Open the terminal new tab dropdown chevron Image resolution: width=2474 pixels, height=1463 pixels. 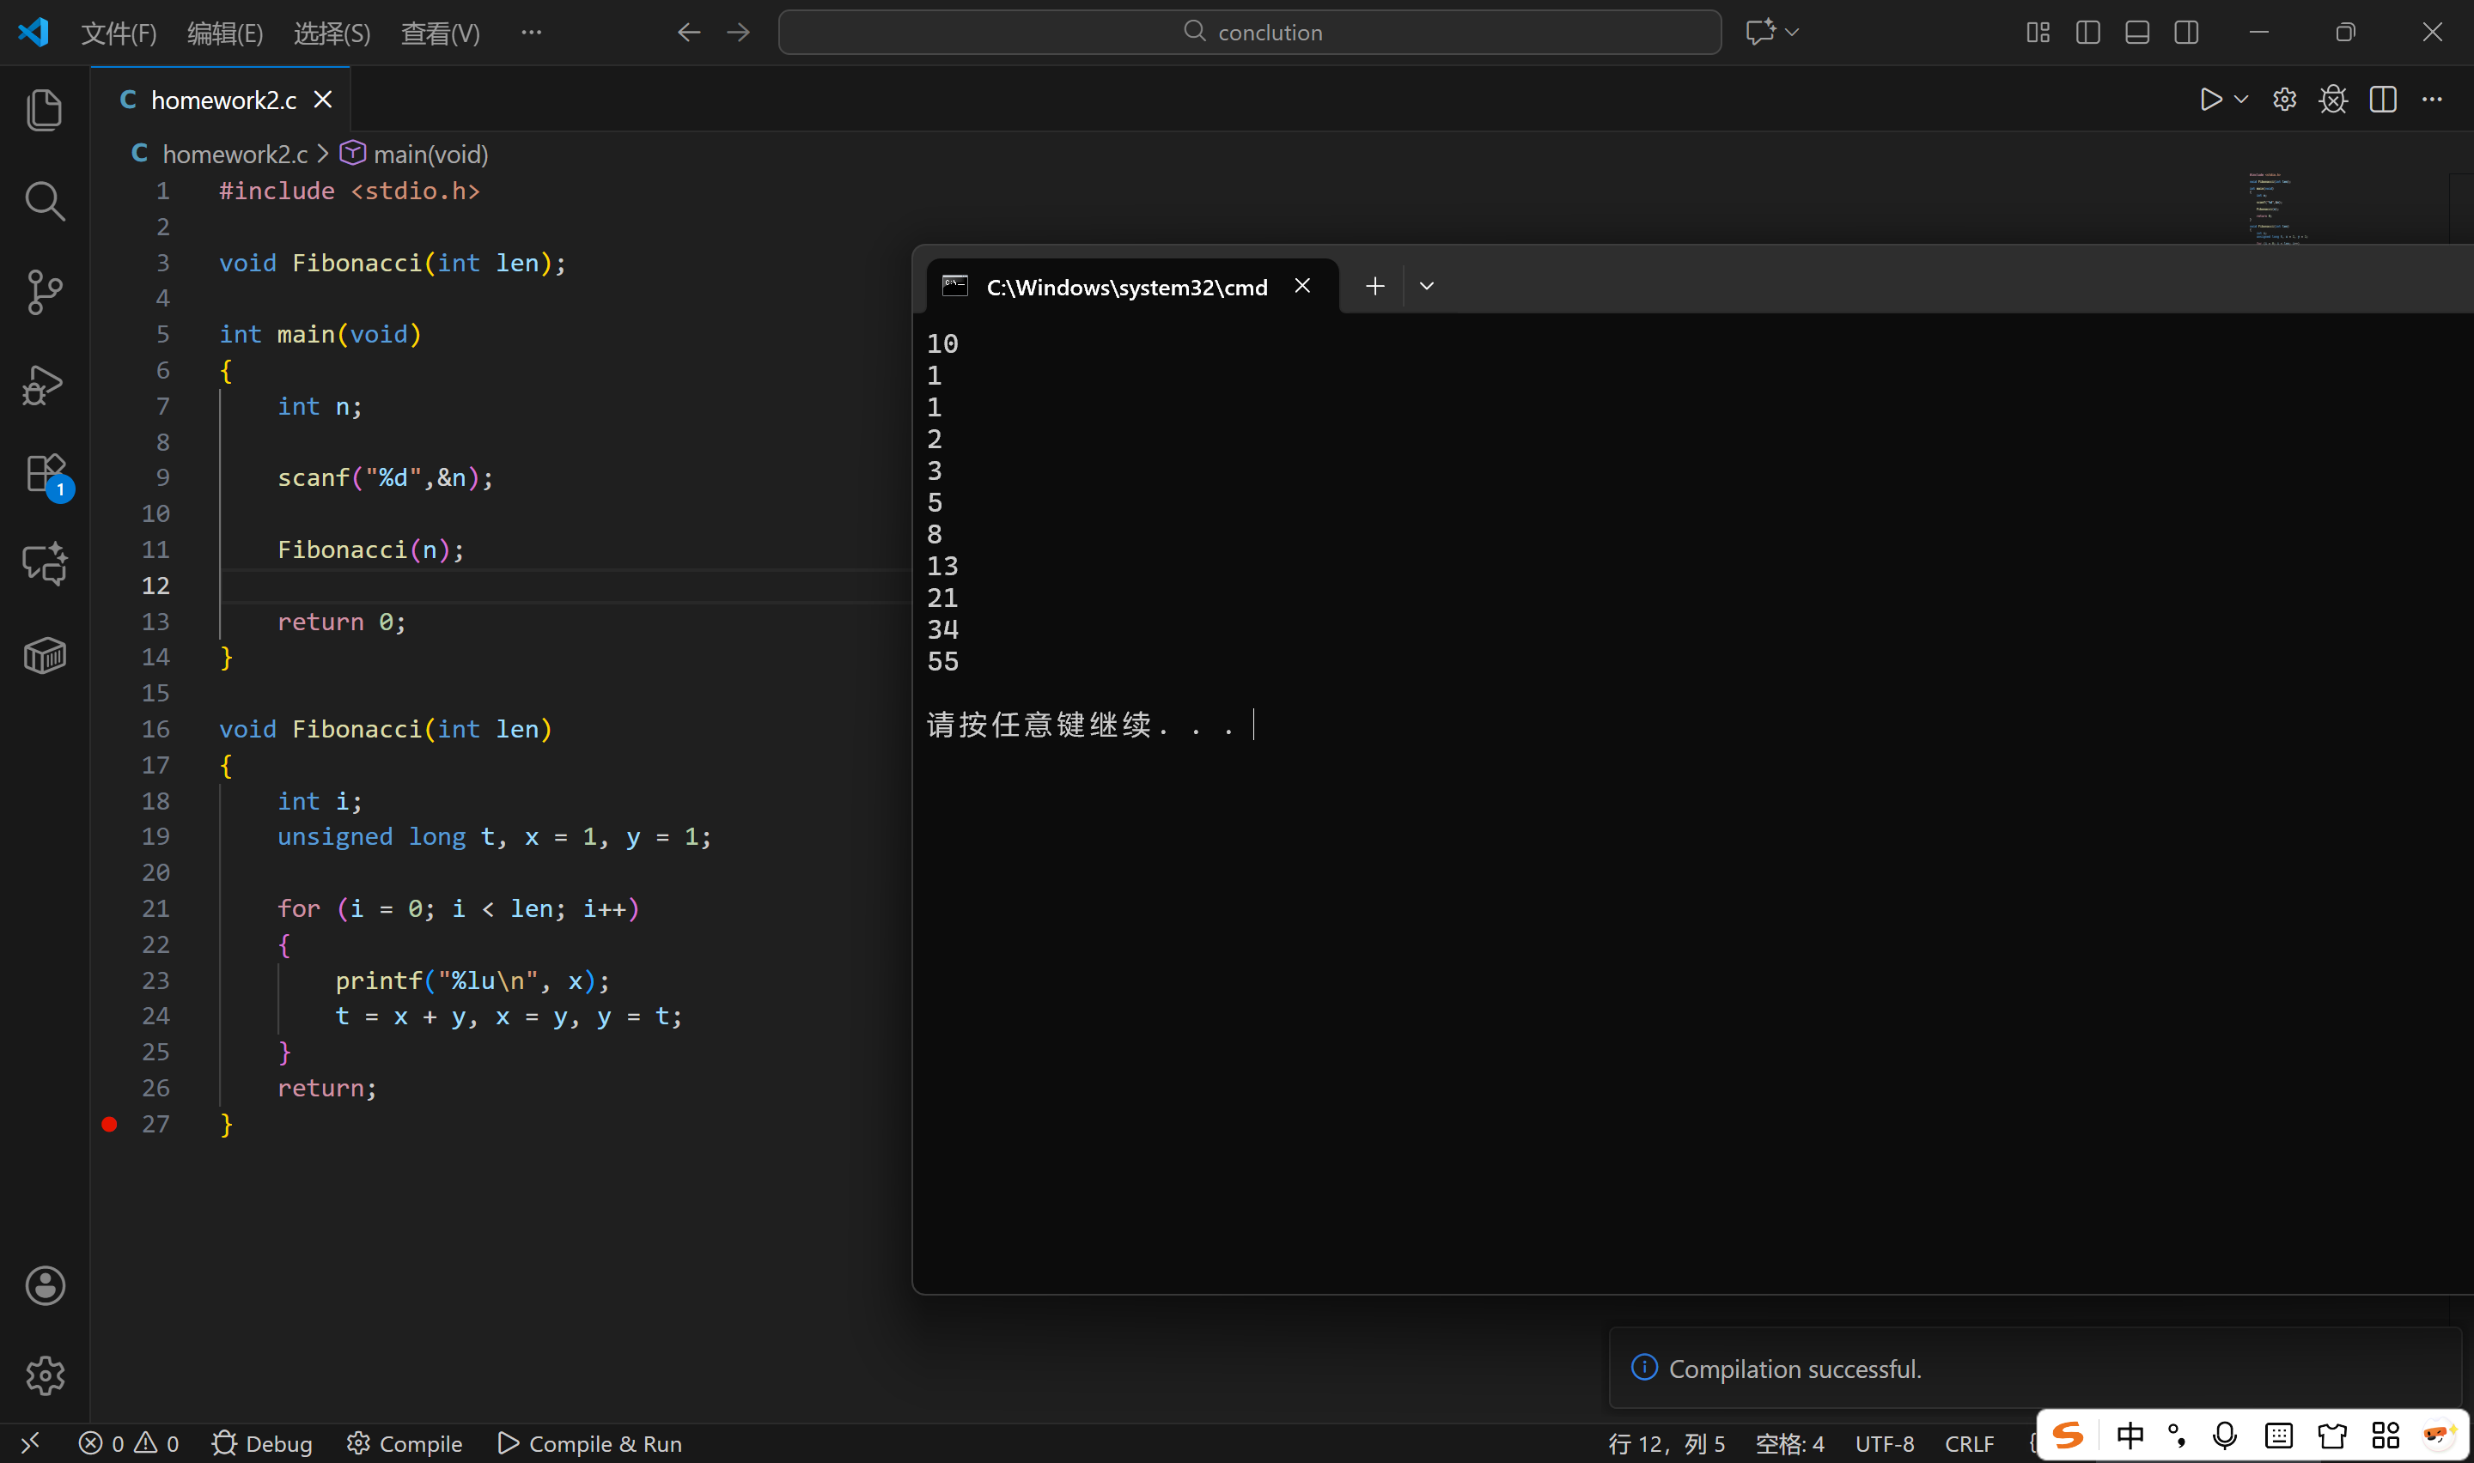point(1426,286)
